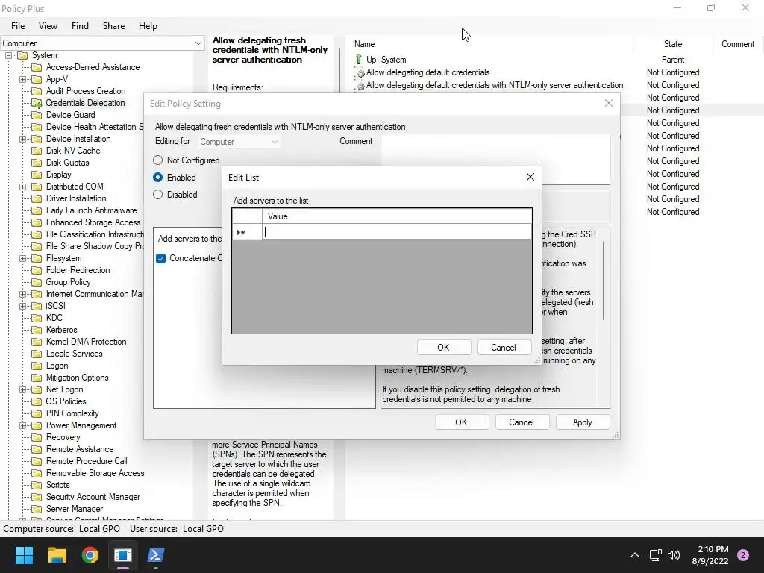Screen dimensions: 764x573
Task: Select the Device Guard folder icon
Action: point(37,115)
